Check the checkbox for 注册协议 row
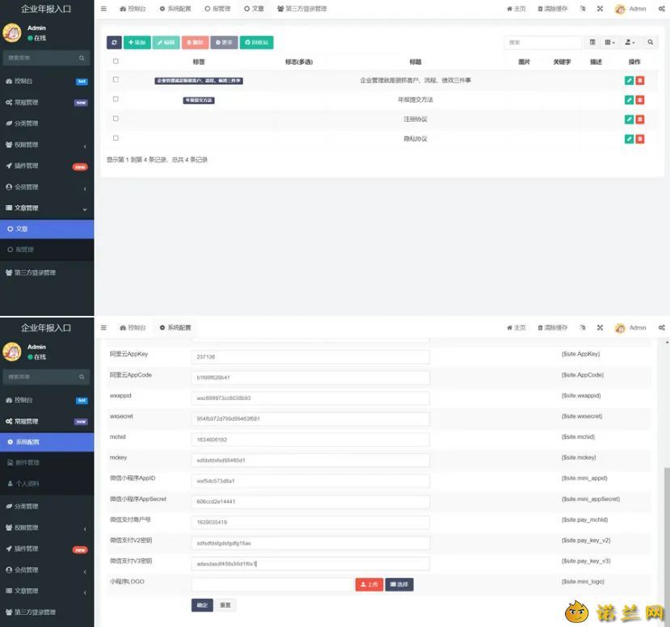The height and width of the screenshot is (627, 670). 116,118
